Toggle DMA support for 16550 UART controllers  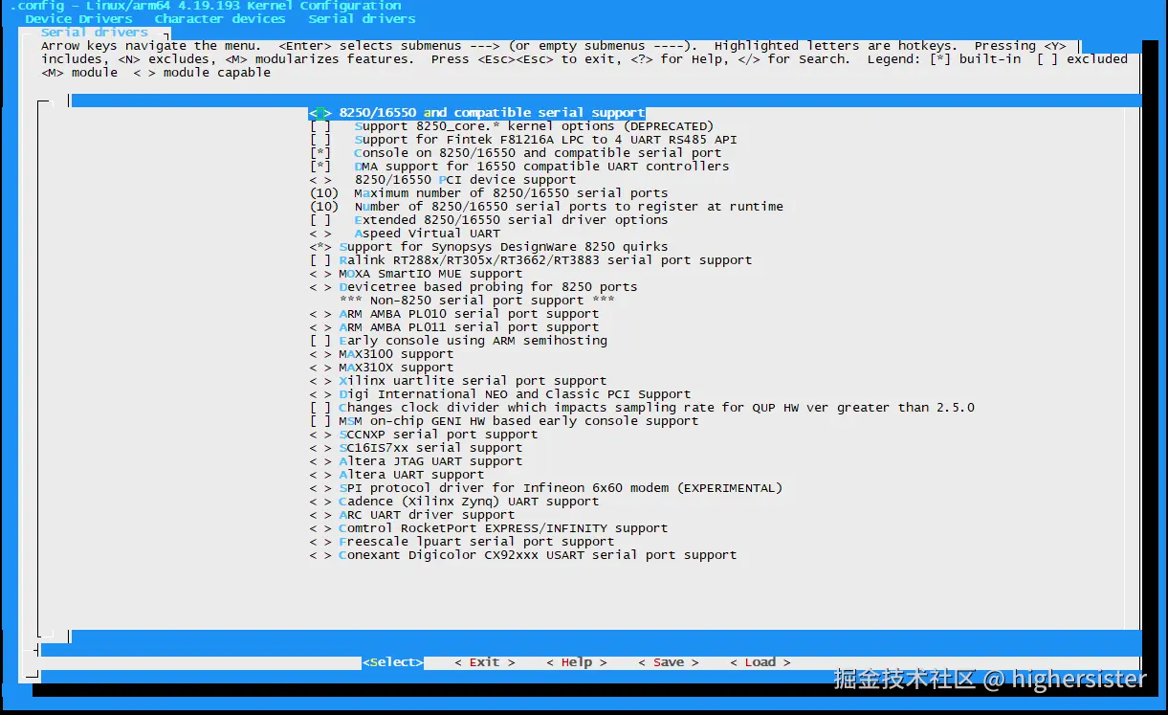click(x=518, y=167)
